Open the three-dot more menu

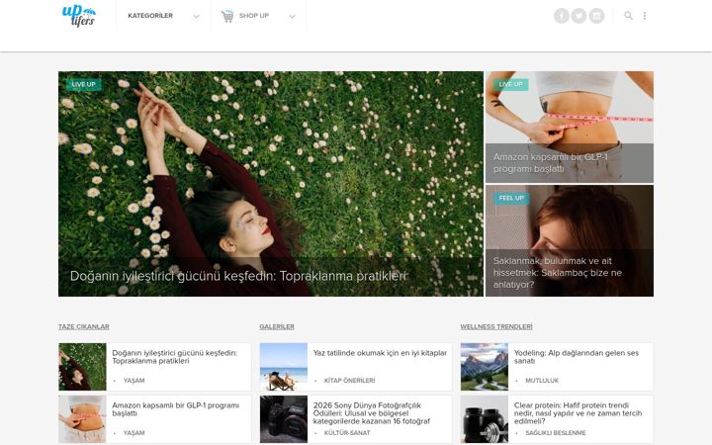pyautogui.click(x=645, y=16)
